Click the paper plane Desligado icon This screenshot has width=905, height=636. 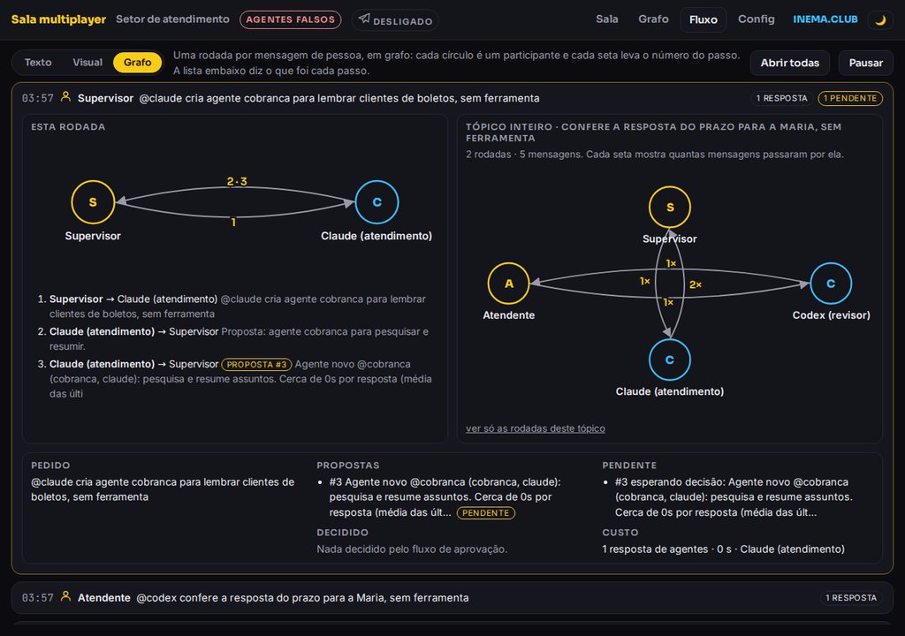coord(364,19)
